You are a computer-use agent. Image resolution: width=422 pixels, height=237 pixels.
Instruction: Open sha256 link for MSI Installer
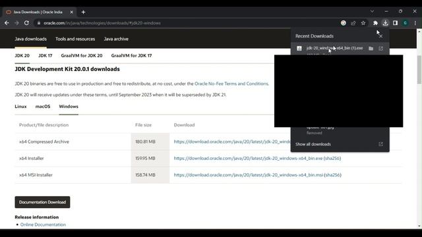332,175
